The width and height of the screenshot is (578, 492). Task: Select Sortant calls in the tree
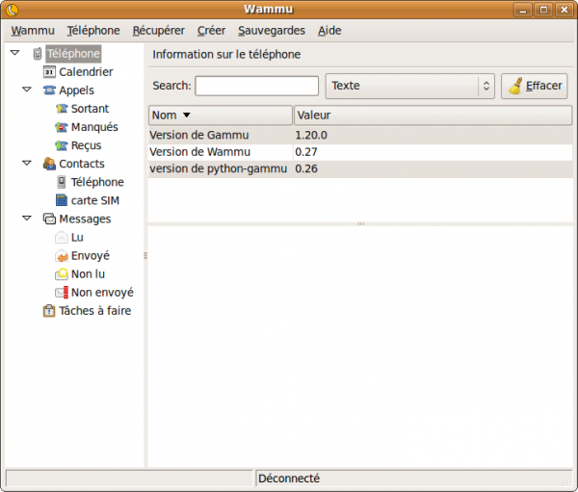click(90, 109)
